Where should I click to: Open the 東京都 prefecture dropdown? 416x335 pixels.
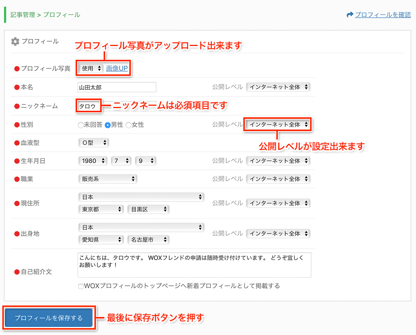(101, 209)
